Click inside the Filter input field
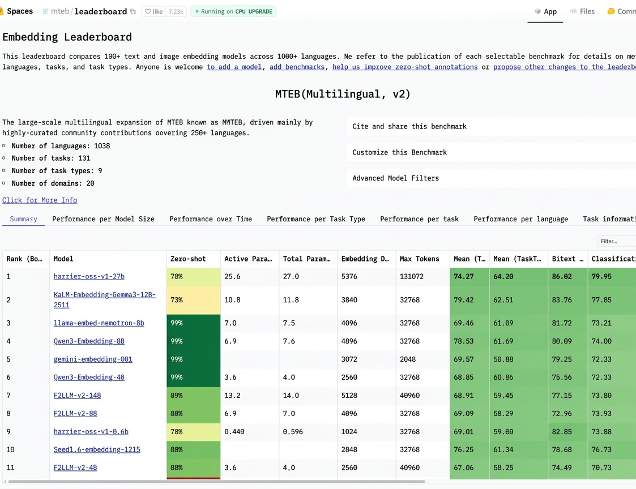The height and width of the screenshot is (489, 636). click(616, 241)
